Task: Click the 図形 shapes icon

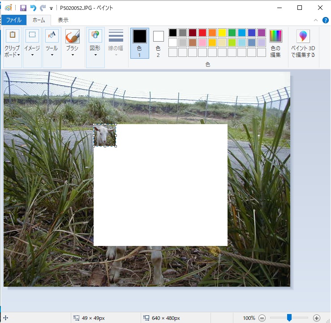Action: point(95,35)
